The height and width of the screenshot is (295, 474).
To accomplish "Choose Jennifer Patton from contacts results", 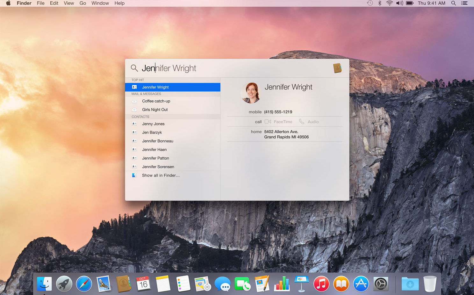I will (155, 158).
